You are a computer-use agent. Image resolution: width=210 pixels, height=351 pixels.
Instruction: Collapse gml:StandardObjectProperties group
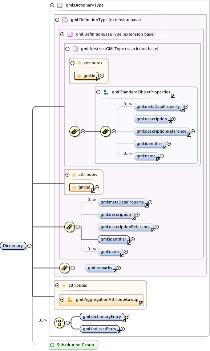tap(98, 92)
